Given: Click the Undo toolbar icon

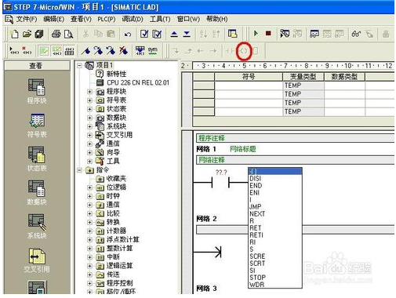Looking at the screenshot, I should click(x=127, y=35).
